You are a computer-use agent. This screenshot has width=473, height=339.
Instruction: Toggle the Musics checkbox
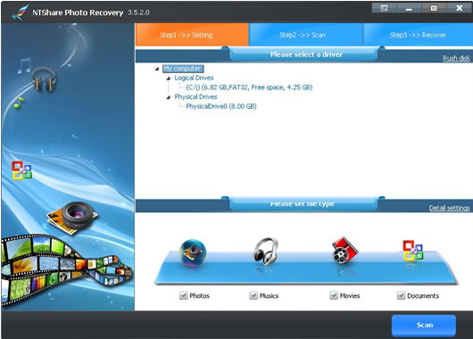253,295
